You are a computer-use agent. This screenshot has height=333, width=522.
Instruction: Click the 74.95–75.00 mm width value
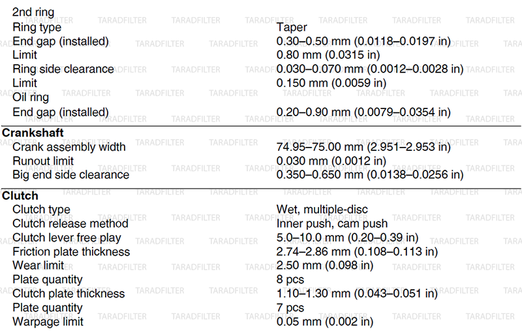[363, 147]
